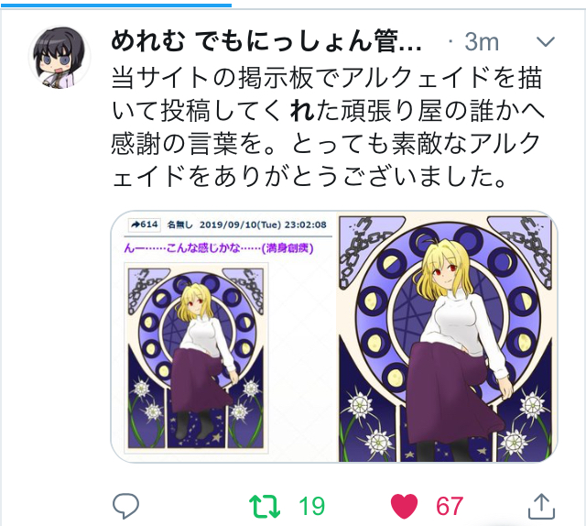Expand the tweet options chevron
The height and width of the screenshot is (526, 586).
546,41
